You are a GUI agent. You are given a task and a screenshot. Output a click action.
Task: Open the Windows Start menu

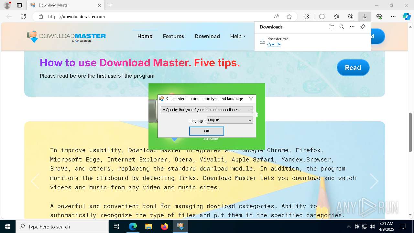click(8, 227)
